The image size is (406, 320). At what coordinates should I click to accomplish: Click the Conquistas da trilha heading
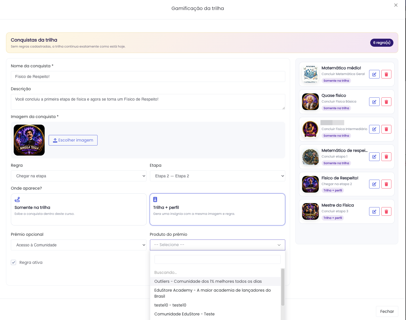coord(34,40)
